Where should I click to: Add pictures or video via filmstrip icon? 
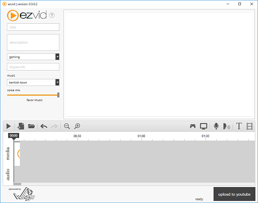[250, 126]
